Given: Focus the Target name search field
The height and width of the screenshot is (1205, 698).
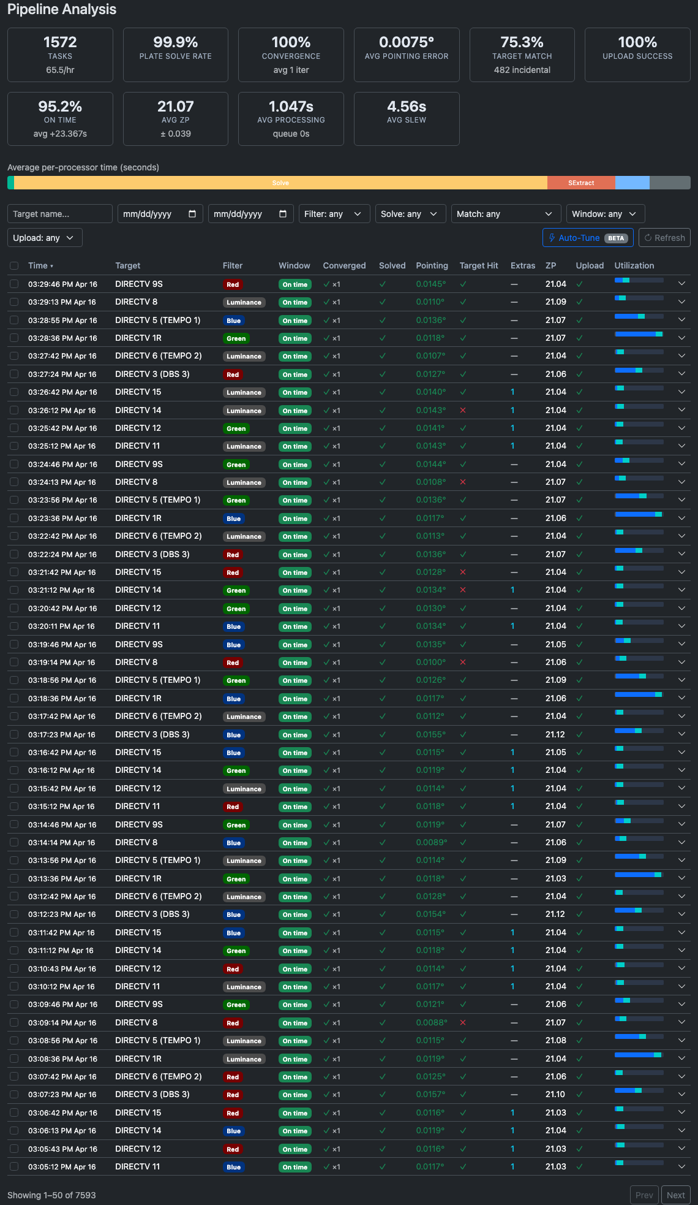Looking at the screenshot, I should click(60, 214).
